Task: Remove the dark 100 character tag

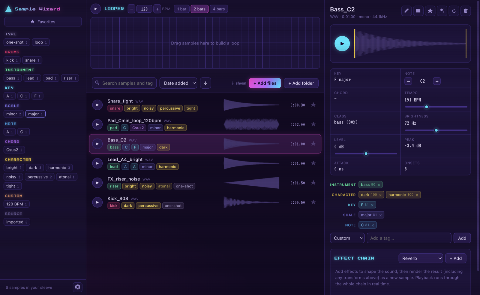Action: tap(380, 195)
